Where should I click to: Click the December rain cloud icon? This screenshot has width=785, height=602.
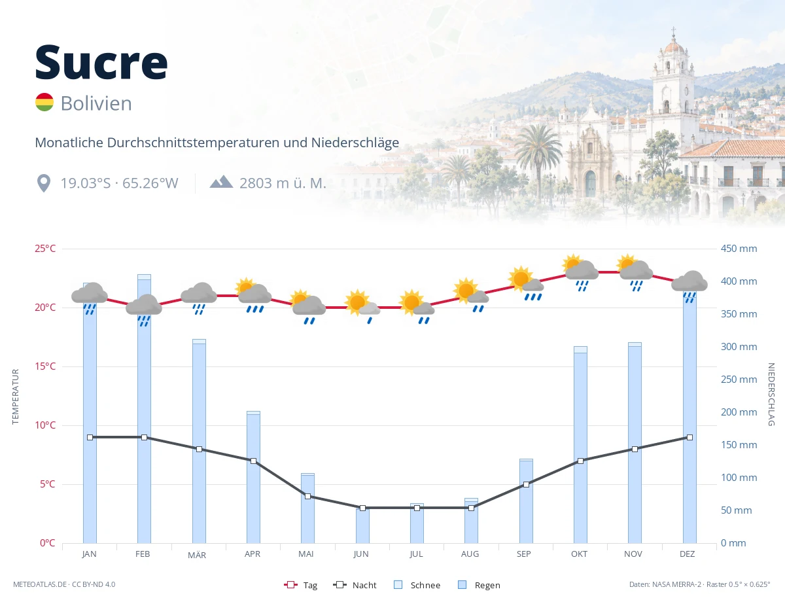(689, 286)
